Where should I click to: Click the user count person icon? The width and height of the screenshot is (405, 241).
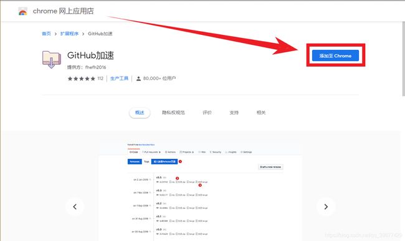point(138,78)
